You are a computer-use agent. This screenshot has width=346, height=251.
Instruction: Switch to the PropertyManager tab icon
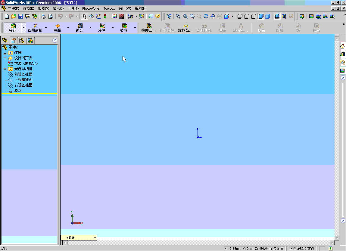coord(13,41)
